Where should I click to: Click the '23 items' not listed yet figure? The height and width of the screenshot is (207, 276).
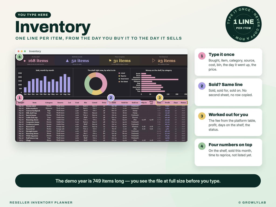point(167,61)
